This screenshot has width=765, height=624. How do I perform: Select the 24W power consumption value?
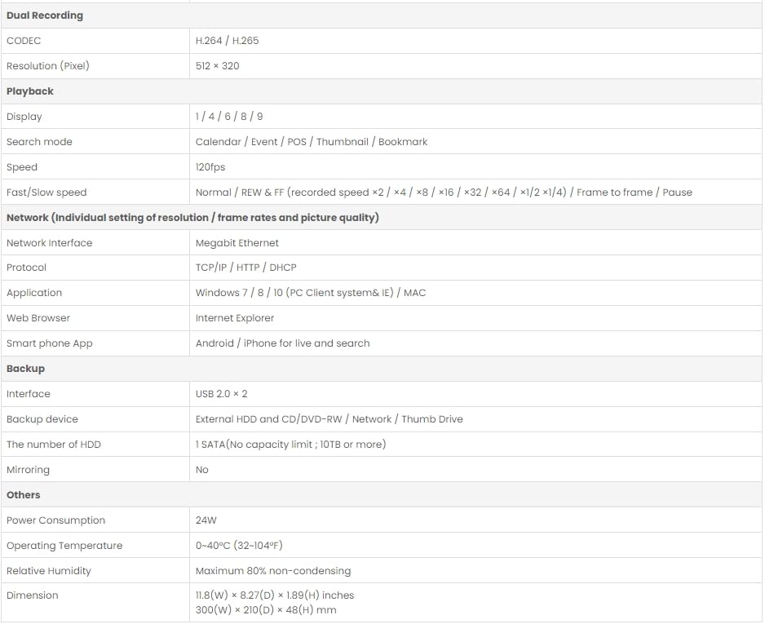point(206,520)
